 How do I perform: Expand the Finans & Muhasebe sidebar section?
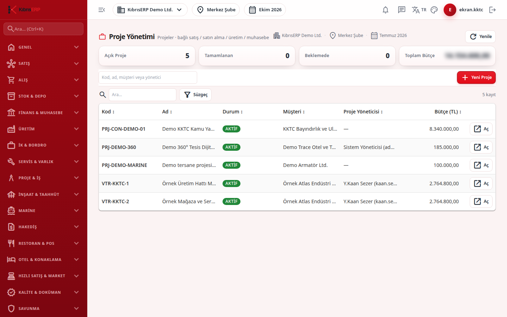click(x=44, y=113)
